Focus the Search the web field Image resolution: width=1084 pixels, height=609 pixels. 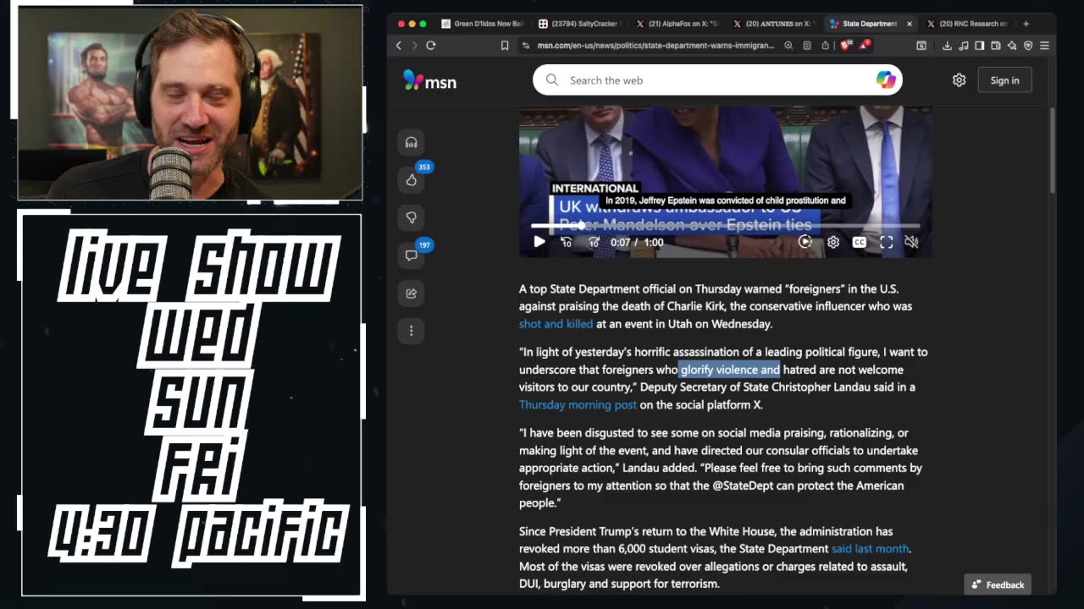click(717, 80)
